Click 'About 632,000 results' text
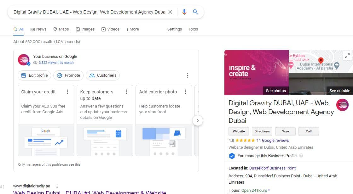This screenshot has width=353, height=194. coord(47,42)
